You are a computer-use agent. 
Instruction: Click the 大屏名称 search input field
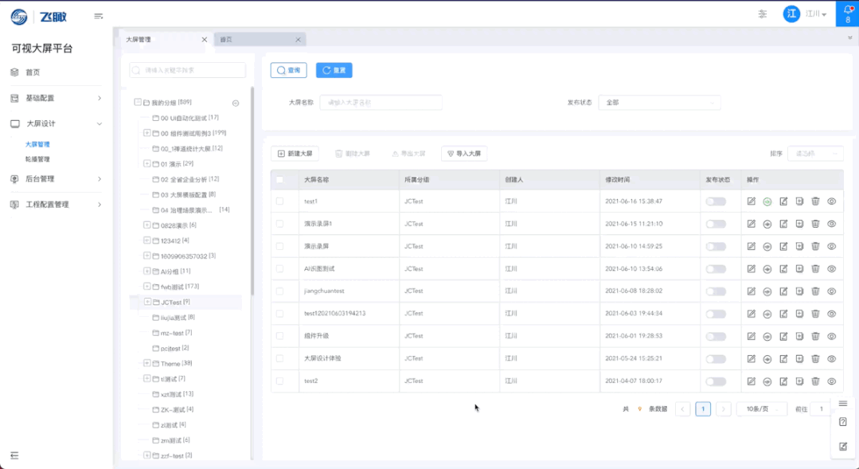tap(381, 103)
